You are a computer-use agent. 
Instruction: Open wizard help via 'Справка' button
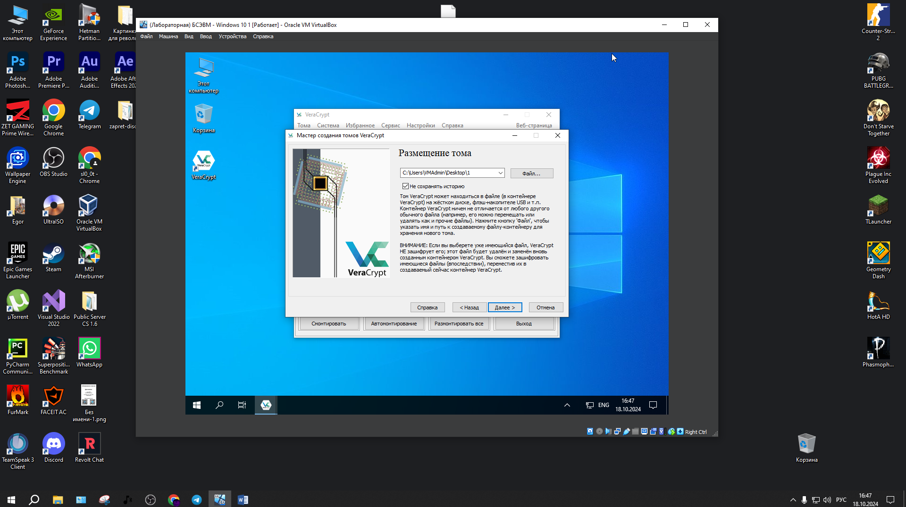pos(428,308)
